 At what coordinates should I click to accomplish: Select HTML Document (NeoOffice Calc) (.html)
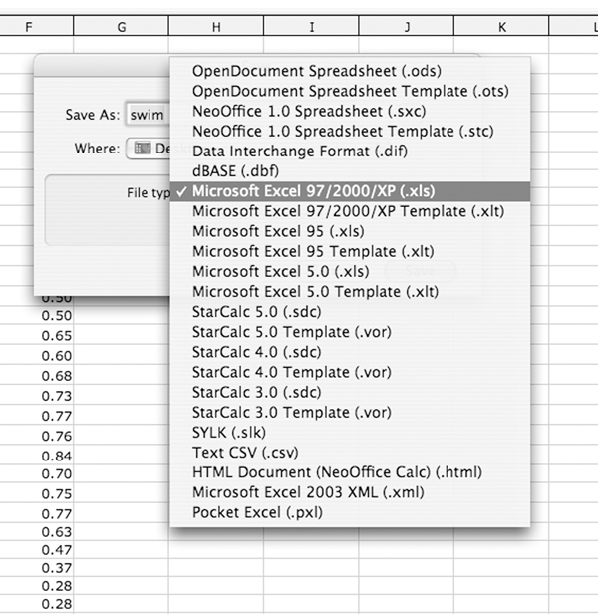[x=337, y=472]
